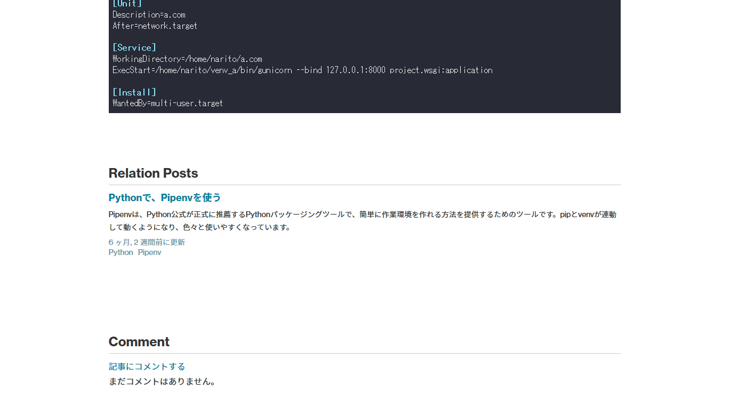The image size is (738, 414).
Task: Click the 'Relation Posts' heading
Action: pyautogui.click(x=153, y=173)
